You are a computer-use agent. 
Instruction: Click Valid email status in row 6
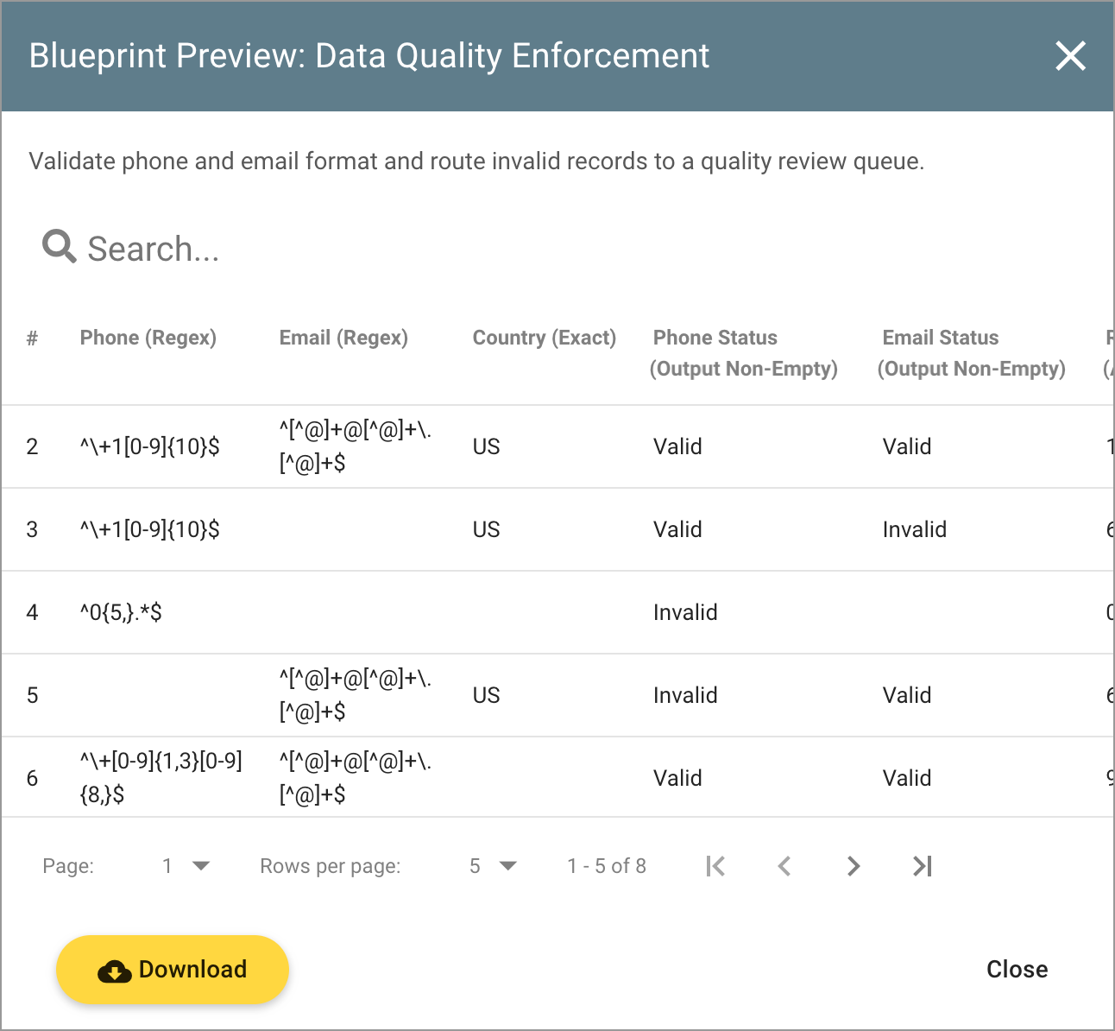(x=907, y=778)
